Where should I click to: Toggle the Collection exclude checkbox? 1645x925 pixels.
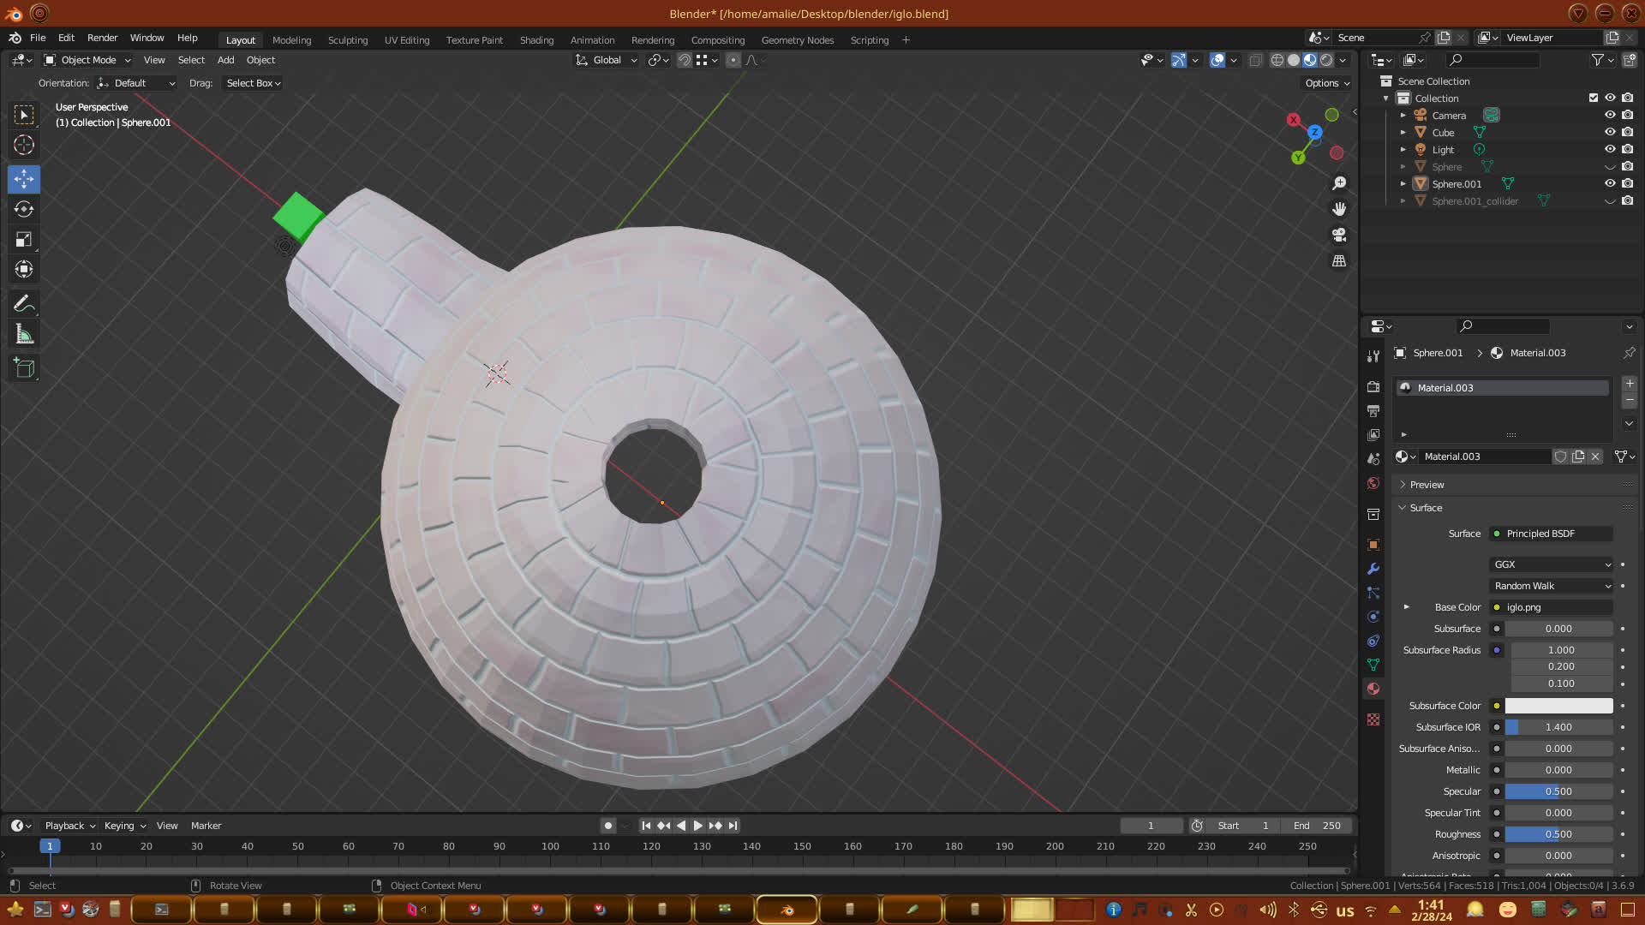[x=1594, y=98]
